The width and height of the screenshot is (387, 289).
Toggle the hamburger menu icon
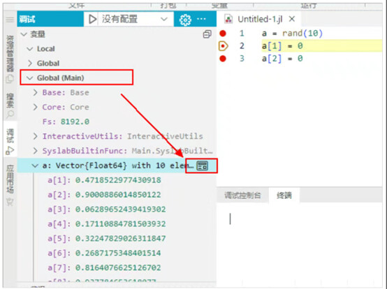pos(10,20)
